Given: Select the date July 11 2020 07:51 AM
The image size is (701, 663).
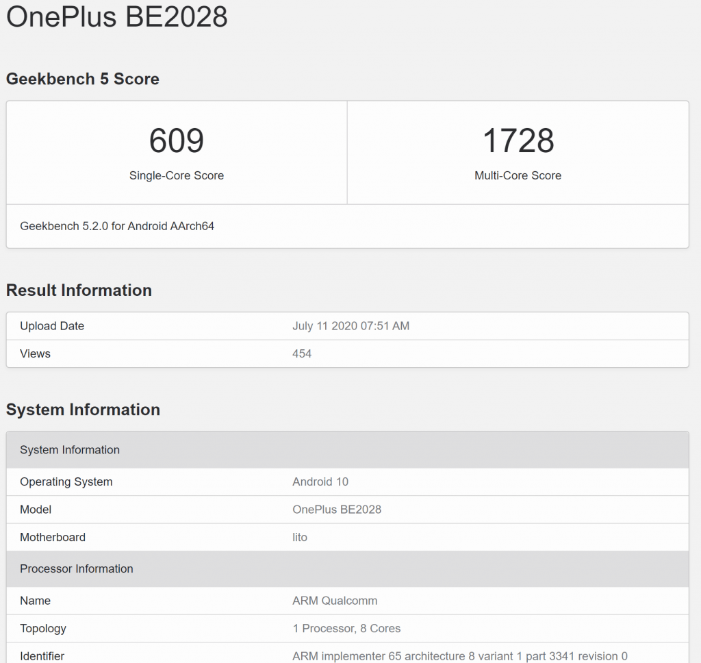Looking at the screenshot, I should pos(351,326).
